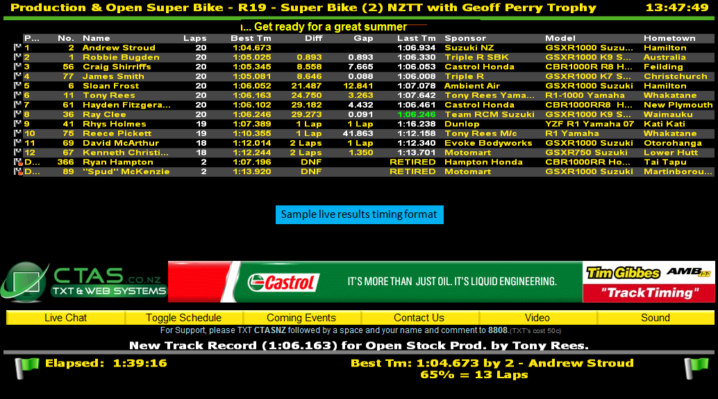Click the 'Model' column header

click(560, 38)
